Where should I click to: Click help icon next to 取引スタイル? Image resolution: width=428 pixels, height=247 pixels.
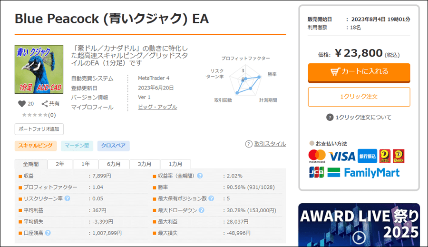[249, 144]
